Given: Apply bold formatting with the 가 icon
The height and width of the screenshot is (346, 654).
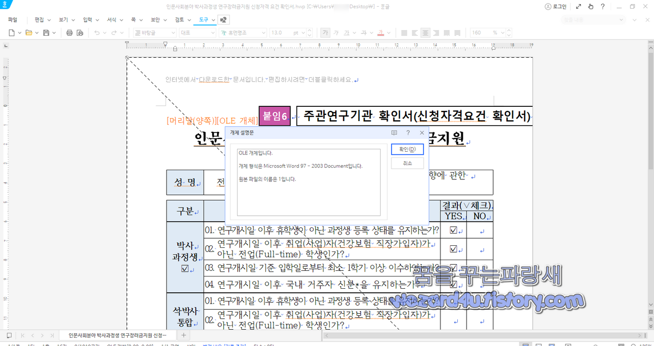Looking at the screenshot, I should [325, 32].
